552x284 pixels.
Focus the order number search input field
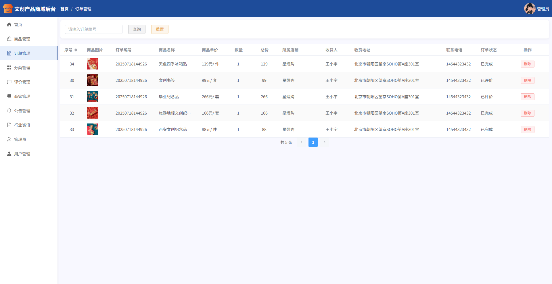coord(94,29)
